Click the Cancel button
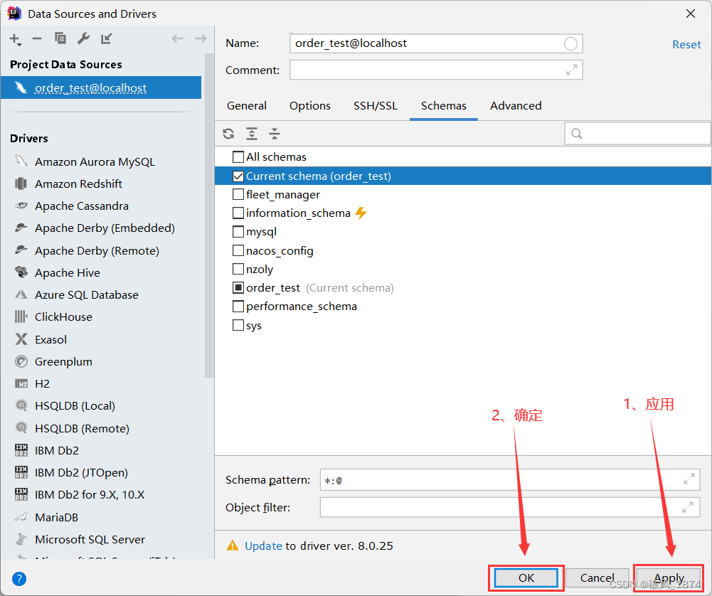Image resolution: width=712 pixels, height=596 pixels. [x=597, y=578]
